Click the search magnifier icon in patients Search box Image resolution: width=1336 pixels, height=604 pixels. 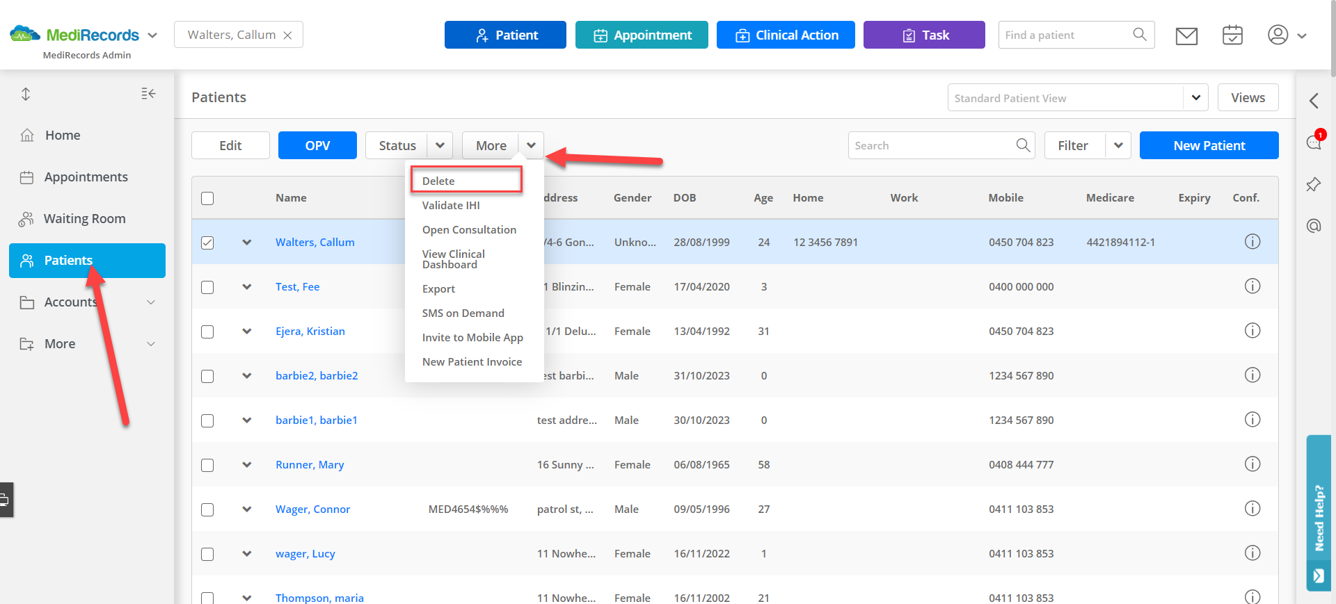point(1023,145)
